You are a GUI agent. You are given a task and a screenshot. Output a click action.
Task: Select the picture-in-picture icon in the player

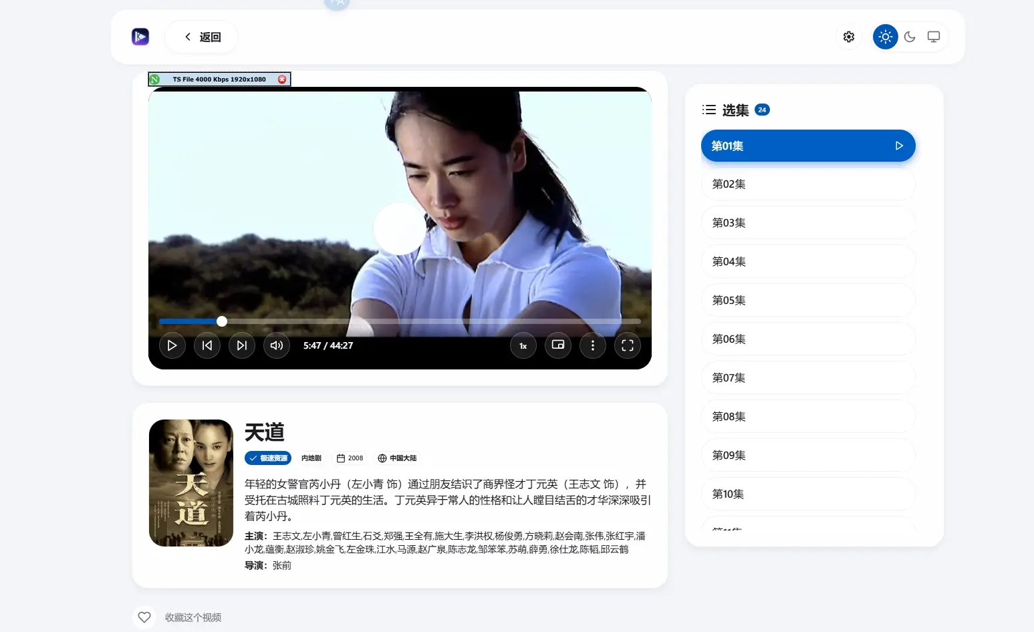[558, 345]
